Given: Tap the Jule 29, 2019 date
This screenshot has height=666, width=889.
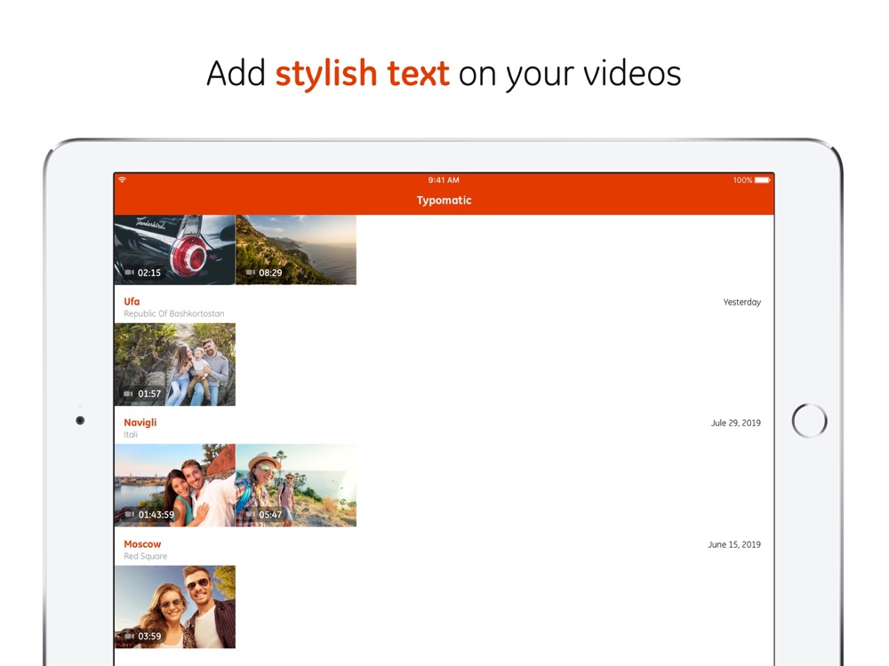Looking at the screenshot, I should 736,423.
